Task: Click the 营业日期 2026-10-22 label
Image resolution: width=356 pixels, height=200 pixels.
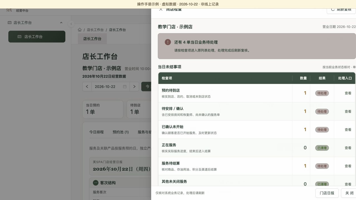Action: 339,27
